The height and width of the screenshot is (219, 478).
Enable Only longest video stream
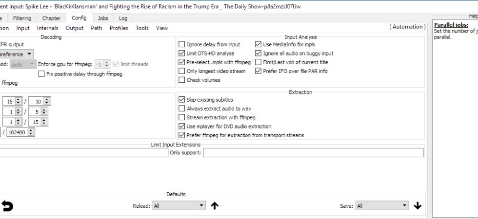(181, 71)
